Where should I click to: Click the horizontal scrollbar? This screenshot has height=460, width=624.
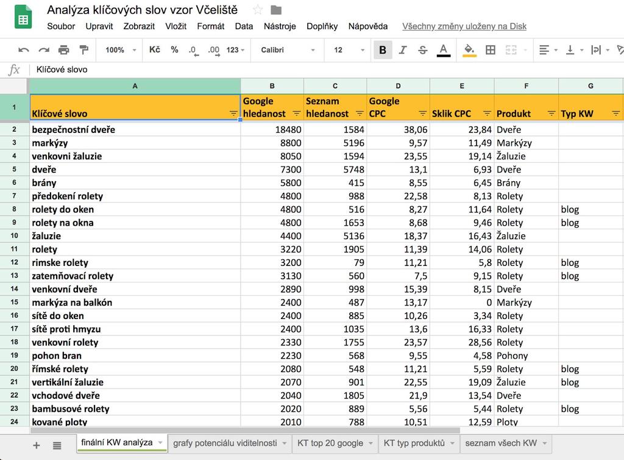[x=245, y=431]
